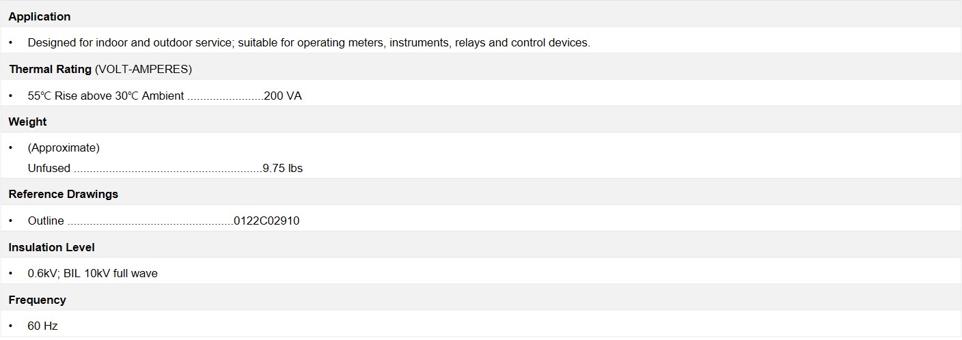
Task: Click the outline drawing number 0122C02910
Action: click(266, 221)
